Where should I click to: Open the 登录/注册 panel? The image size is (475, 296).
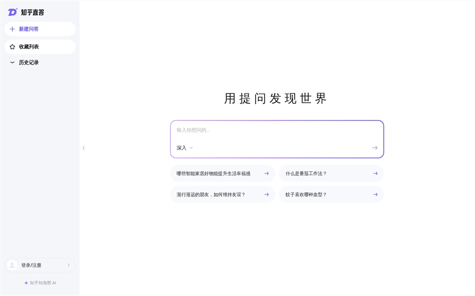pyautogui.click(x=30, y=265)
